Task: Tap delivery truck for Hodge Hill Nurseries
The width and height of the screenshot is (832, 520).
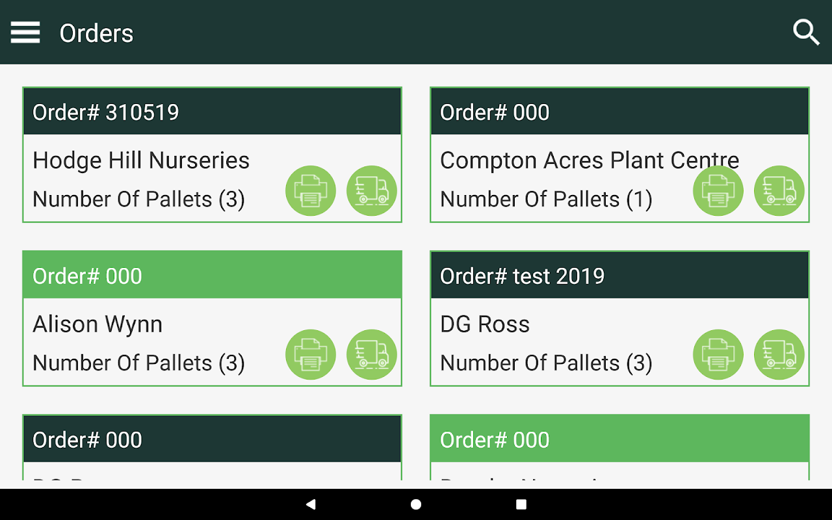Action: pos(372,190)
